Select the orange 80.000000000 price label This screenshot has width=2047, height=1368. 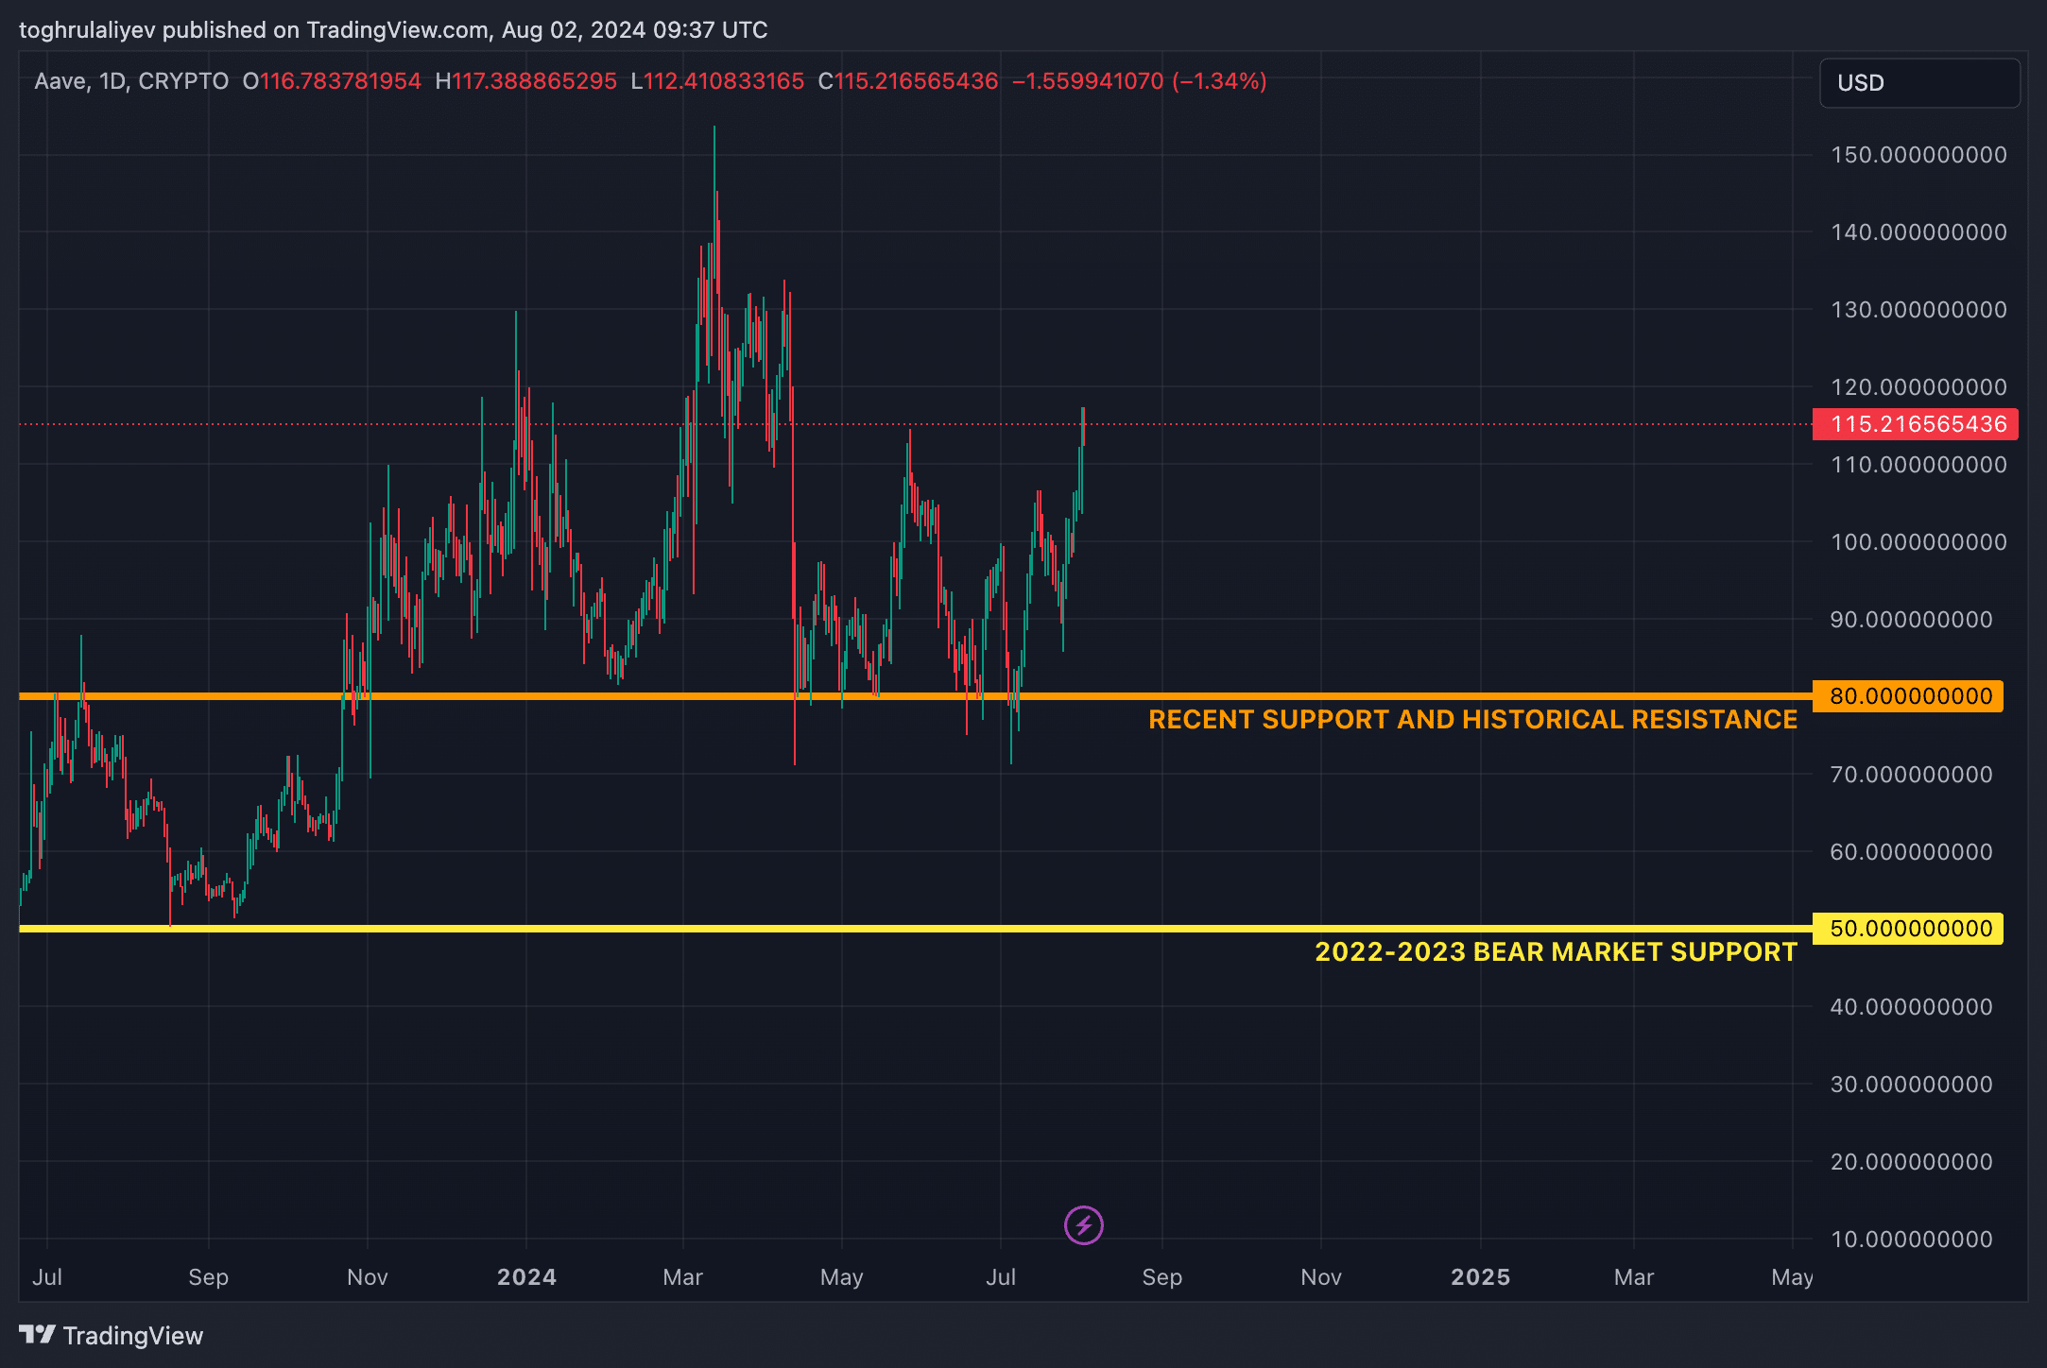pos(1908,696)
